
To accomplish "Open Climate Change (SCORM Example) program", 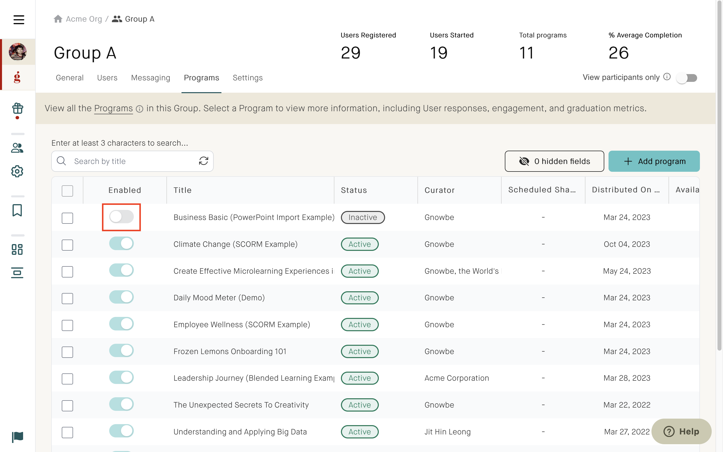I will [235, 244].
